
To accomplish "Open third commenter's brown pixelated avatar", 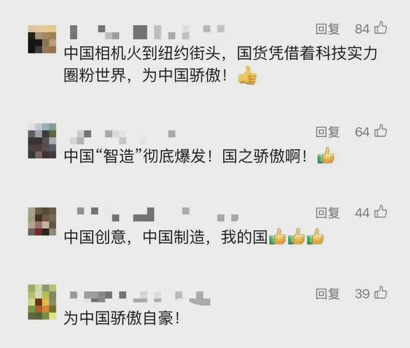I will click(x=42, y=221).
